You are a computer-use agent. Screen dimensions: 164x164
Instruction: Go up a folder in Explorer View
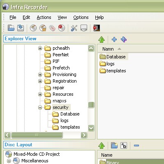[102, 39]
